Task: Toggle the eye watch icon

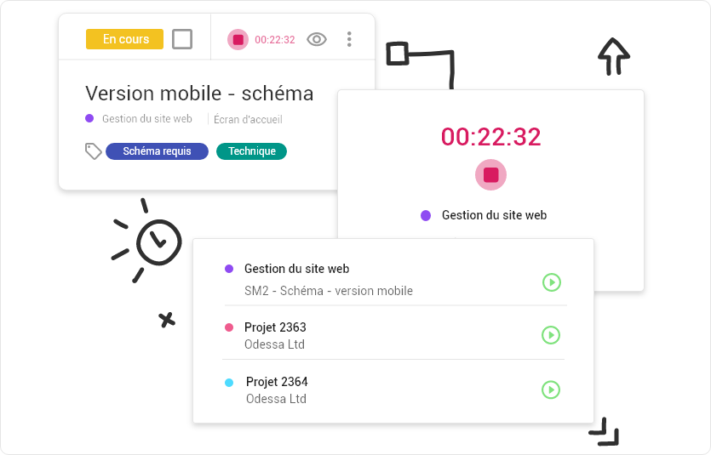Action: coord(317,39)
